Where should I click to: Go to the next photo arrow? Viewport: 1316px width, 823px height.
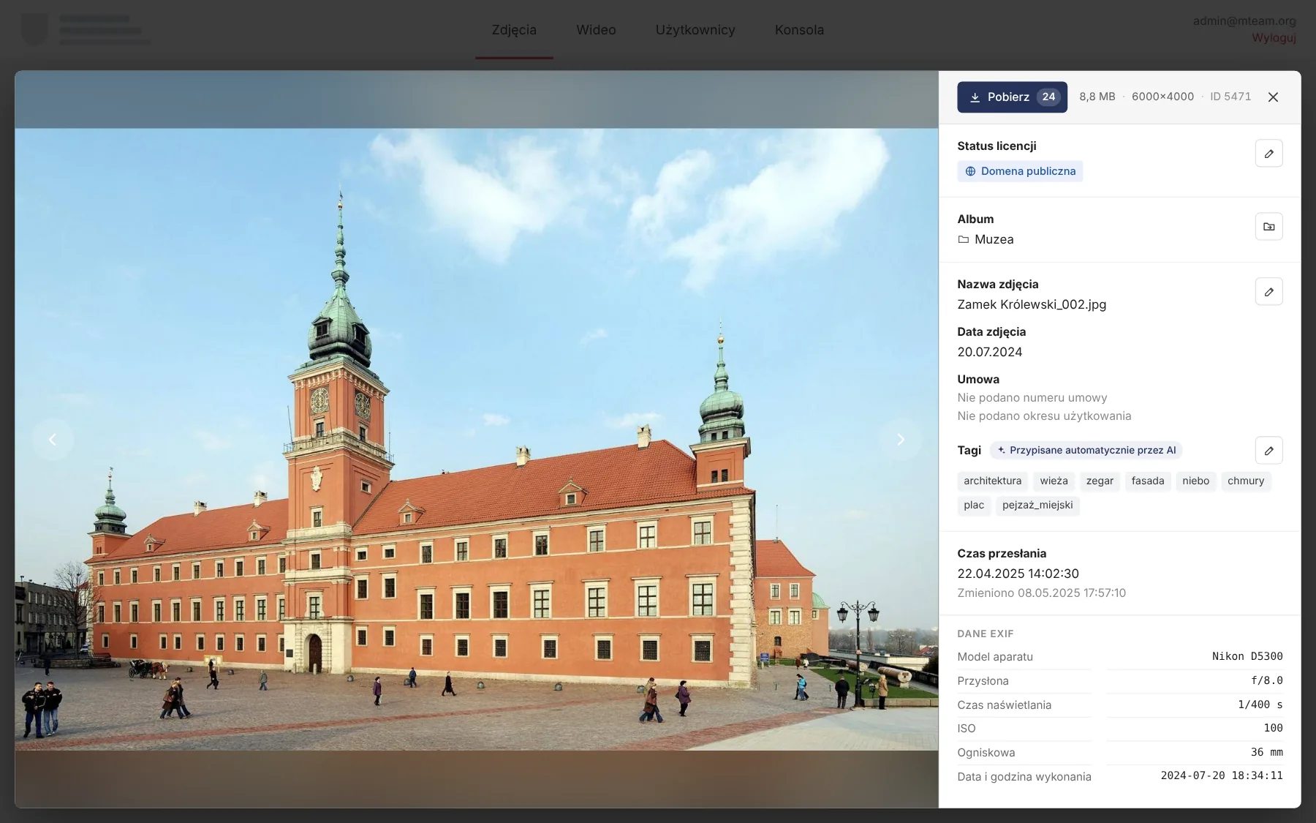click(x=901, y=439)
